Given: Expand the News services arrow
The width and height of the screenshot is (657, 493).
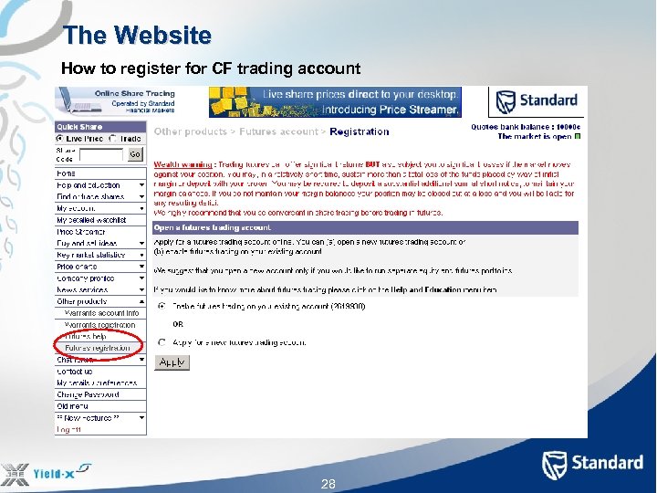Looking at the screenshot, I should pos(141,289).
